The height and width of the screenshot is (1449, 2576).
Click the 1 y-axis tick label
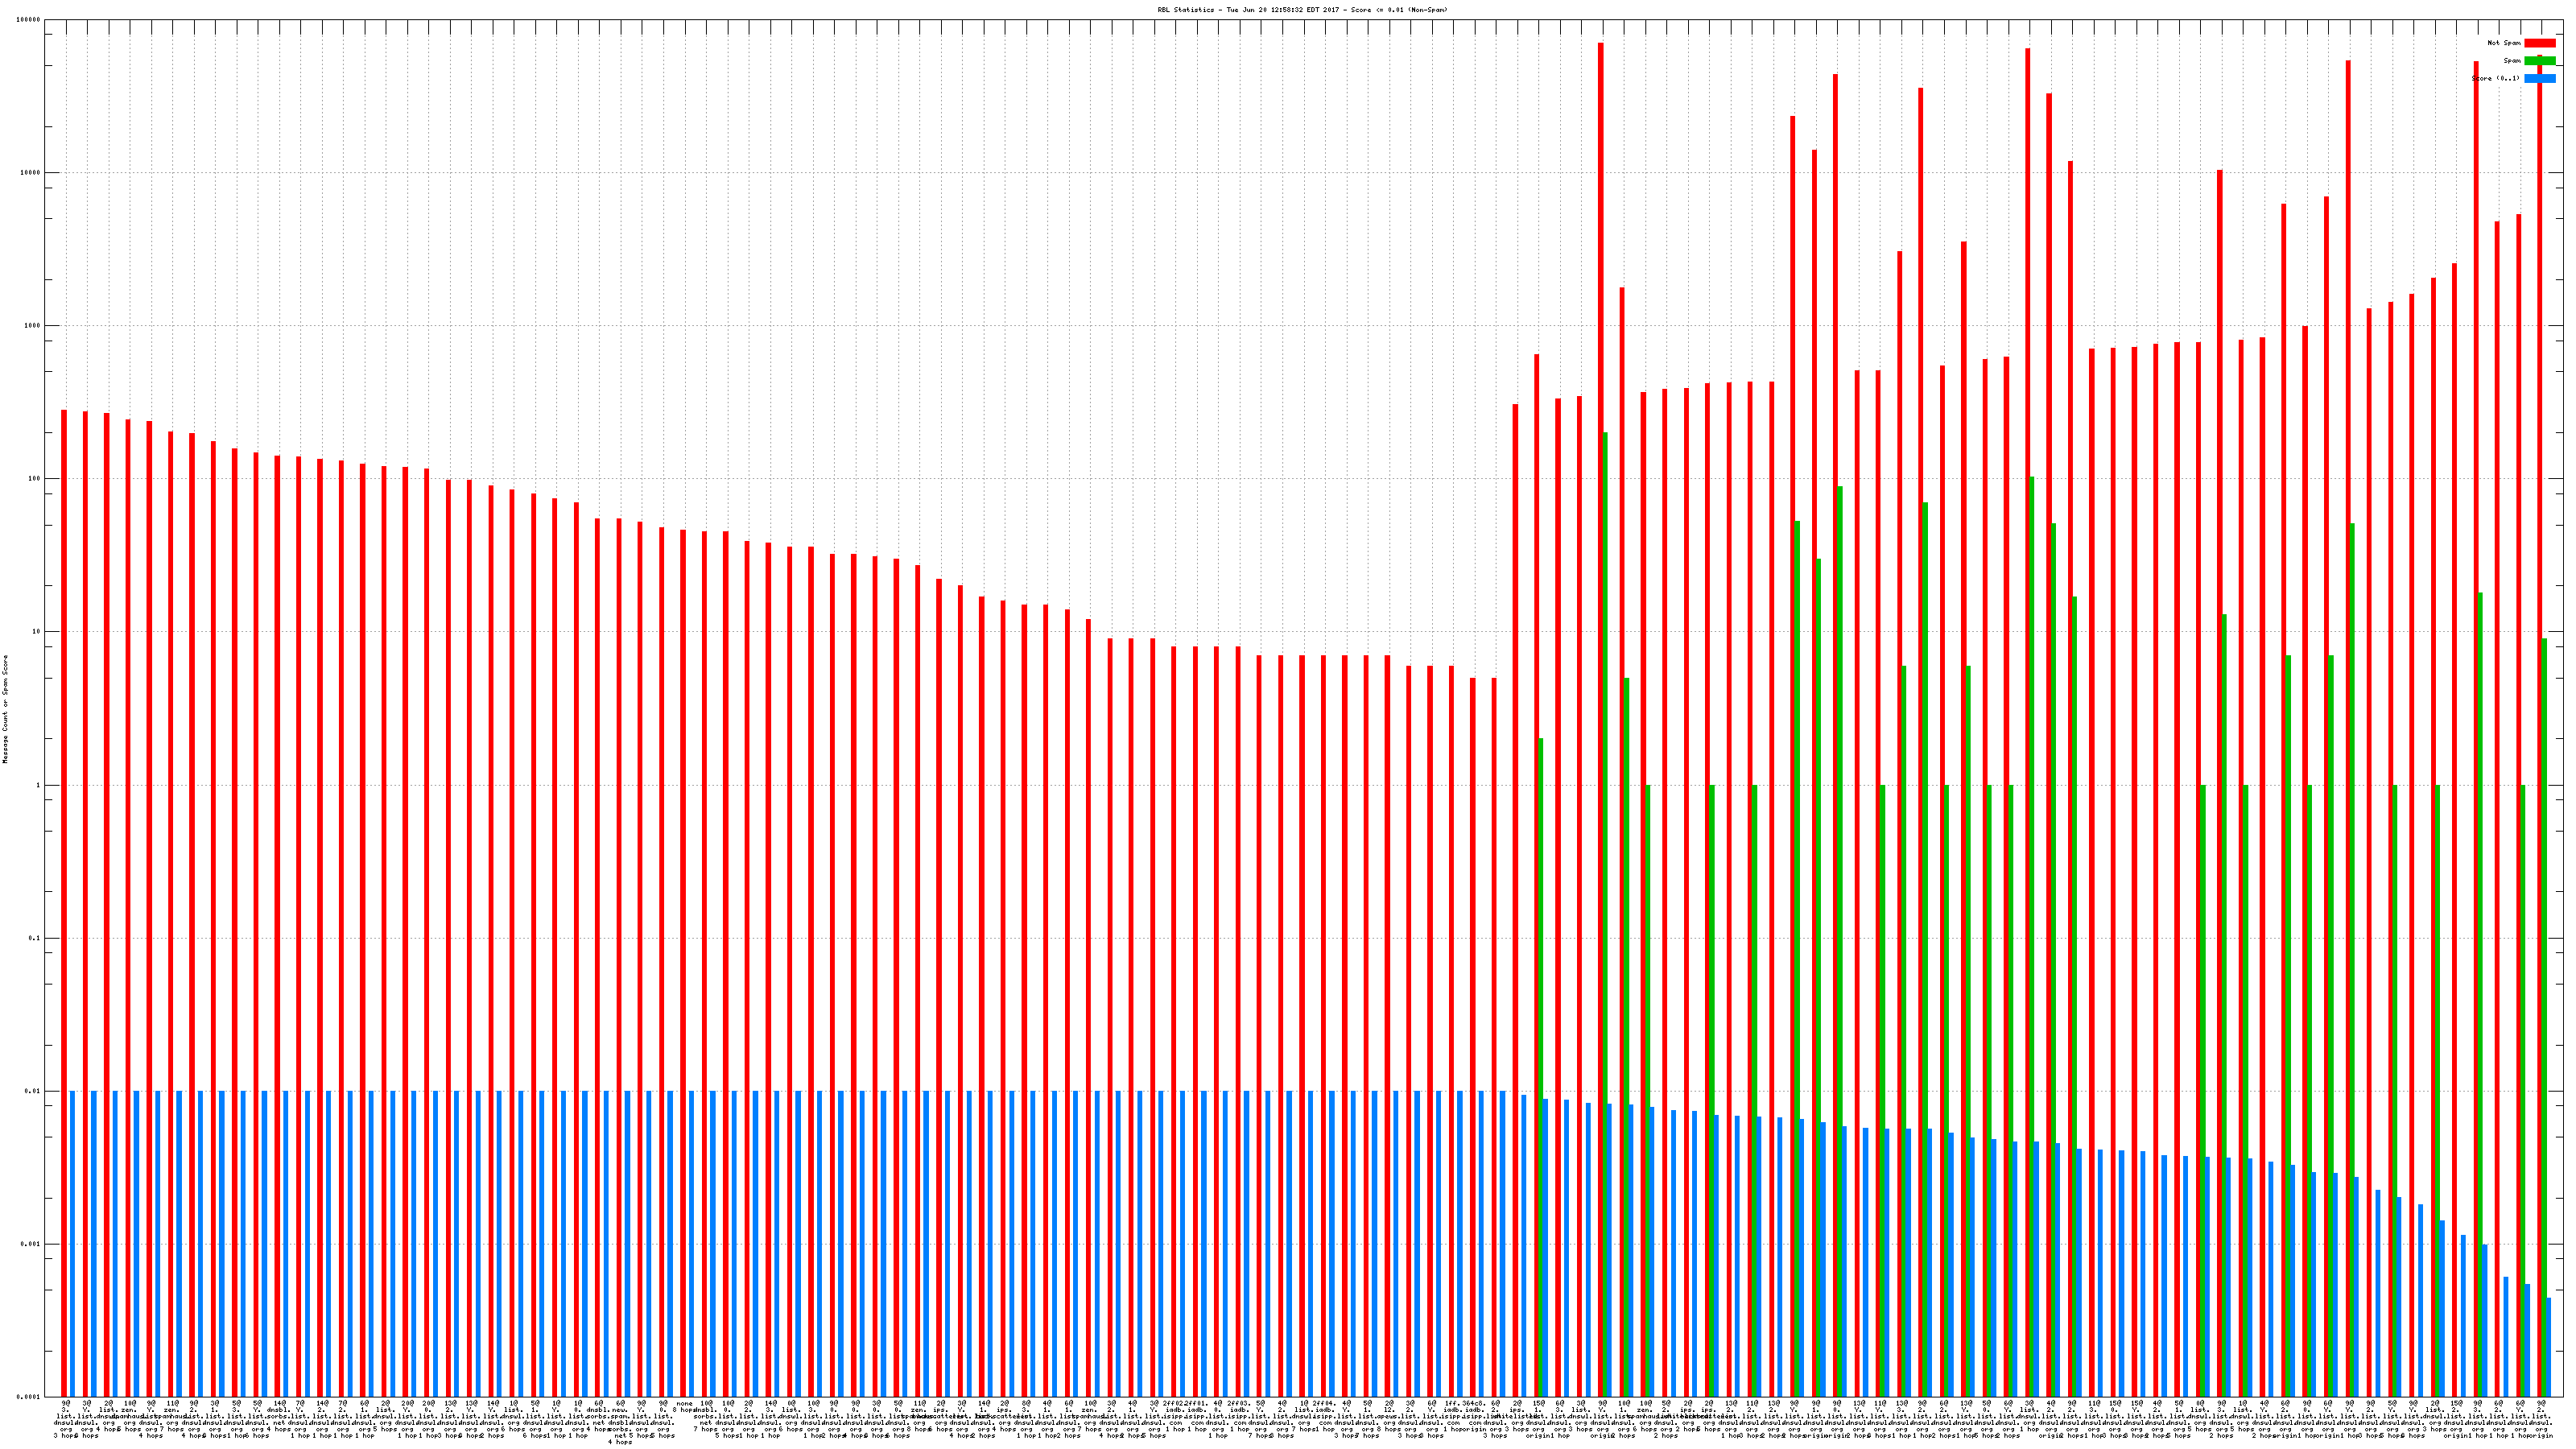point(39,786)
